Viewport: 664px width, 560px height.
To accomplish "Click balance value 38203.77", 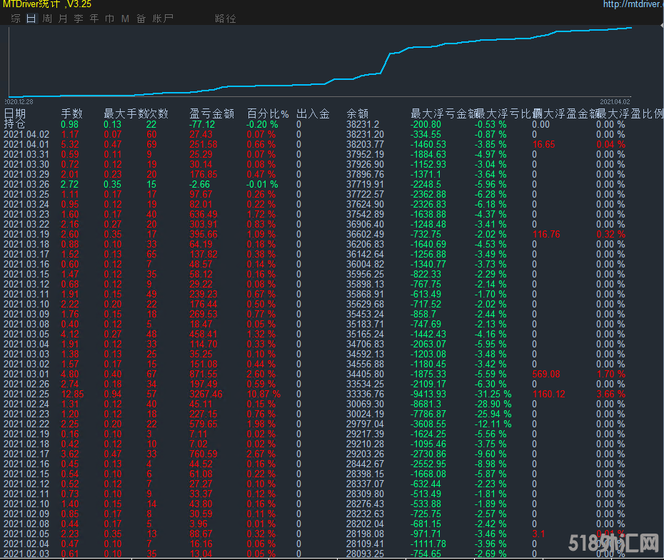I will 365,144.
